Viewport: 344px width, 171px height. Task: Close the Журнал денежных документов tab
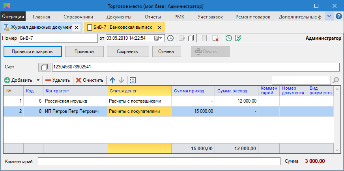point(77,28)
